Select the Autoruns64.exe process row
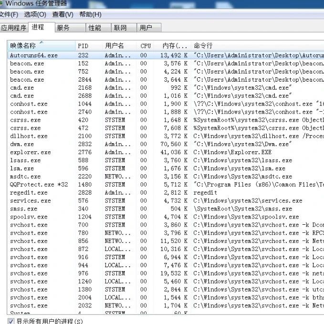Screen dimensions: 324x324 coord(33,55)
